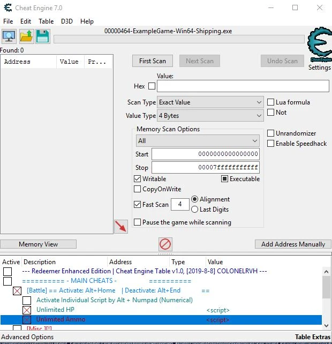
Task: Click the Active column header
Action: click(11, 261)
